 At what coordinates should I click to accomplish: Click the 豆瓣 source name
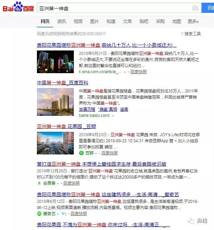(89, 153)
